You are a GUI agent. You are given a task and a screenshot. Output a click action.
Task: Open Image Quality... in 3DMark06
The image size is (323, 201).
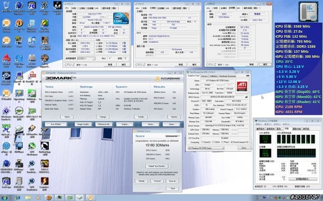[83, 124]
